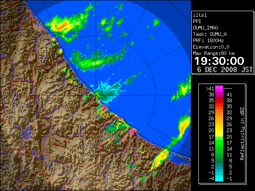Pick the yellow 20 dBZ legend swatch
255x191 pixels.
(219, 131)
